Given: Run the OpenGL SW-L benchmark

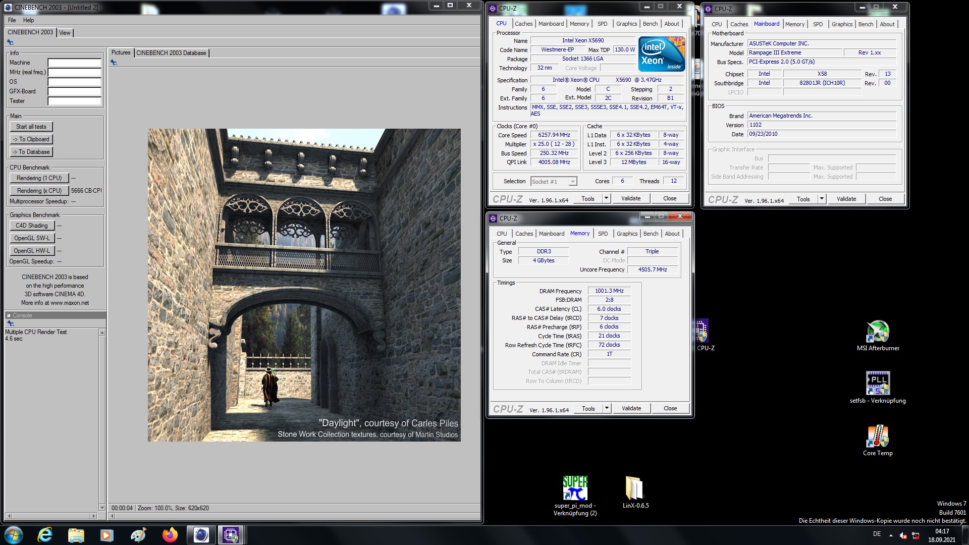Looking at the screenshot, I should point(32,238).
